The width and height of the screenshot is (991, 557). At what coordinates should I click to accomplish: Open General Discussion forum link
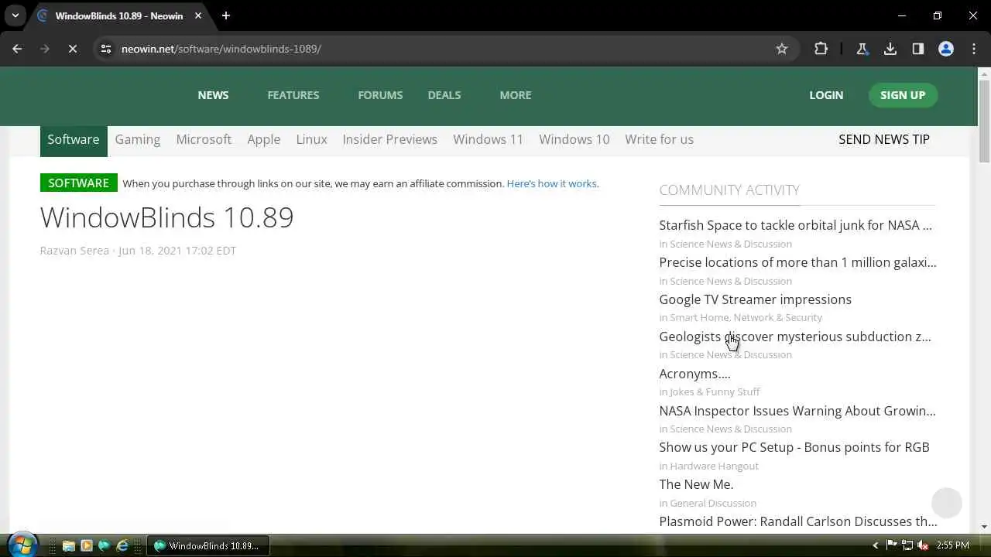coord(713,503)
